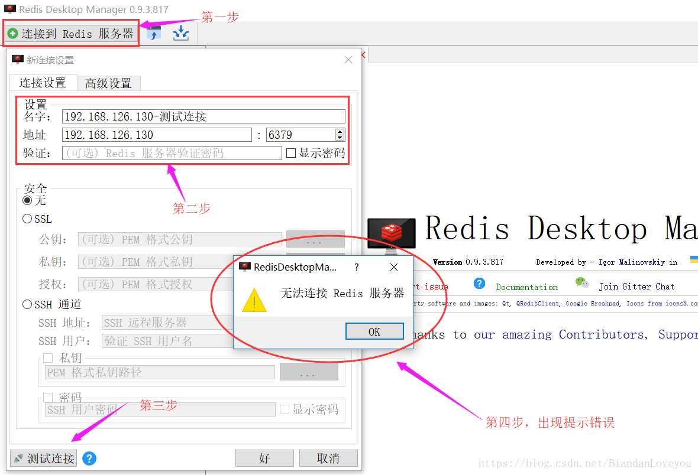Close the RedisDesktopManager error popup
This screenshot has width=698, height=475.
pyautogui.click(x=394, y=267)
